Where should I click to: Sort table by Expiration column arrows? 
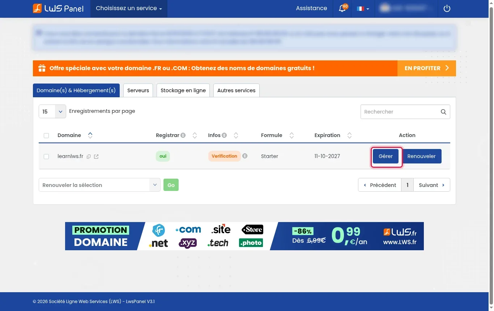tap(349, 135)
